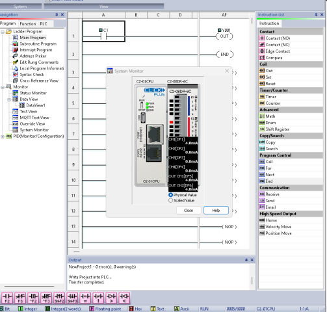This screenshot has width=327, height=312.
Task: Open Cross Reference View icon
Action: coord(16,81)
